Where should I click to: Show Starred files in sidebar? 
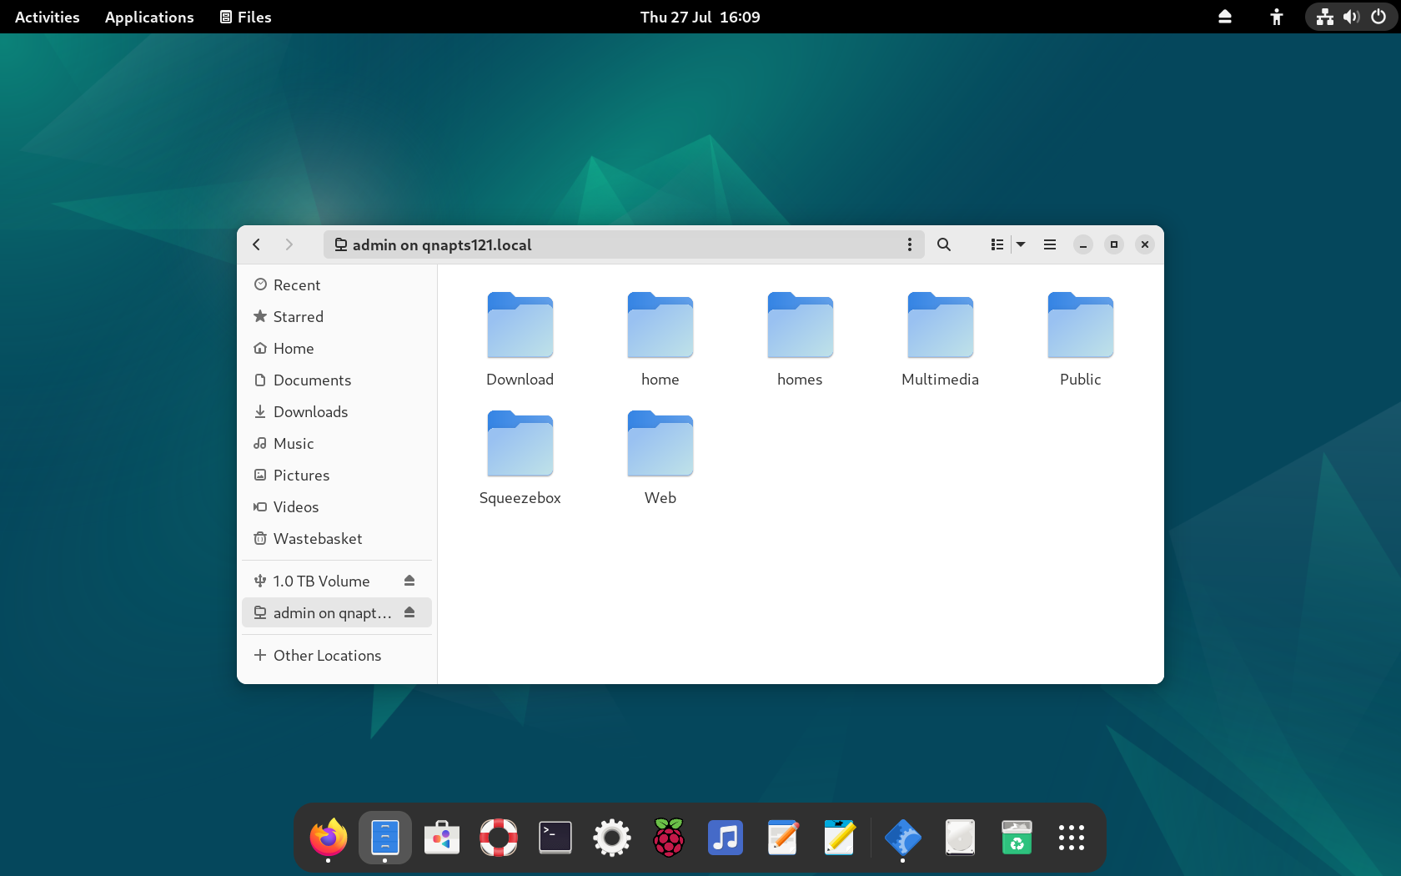click(337, 317)
